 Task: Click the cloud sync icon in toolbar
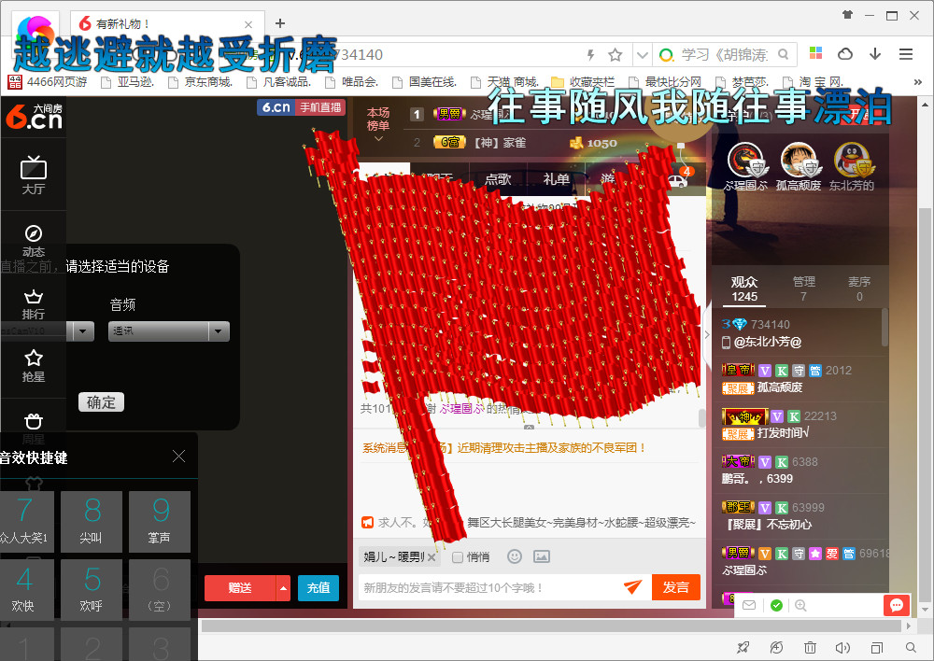tap(845, 54)
